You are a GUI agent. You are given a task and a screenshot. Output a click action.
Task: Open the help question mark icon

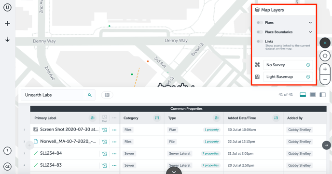(7, 151)
